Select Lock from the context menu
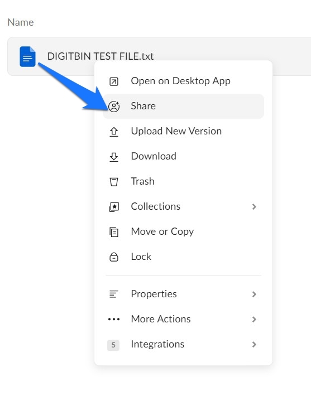Image resolution: width=311 pixels, height=396 pixels. coord(183,257)
